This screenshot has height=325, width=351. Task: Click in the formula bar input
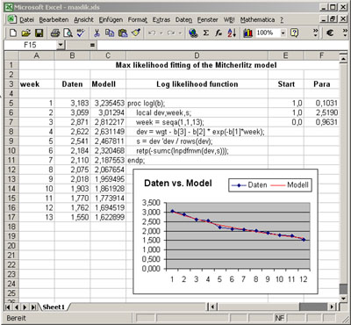(x=222, y=45)
